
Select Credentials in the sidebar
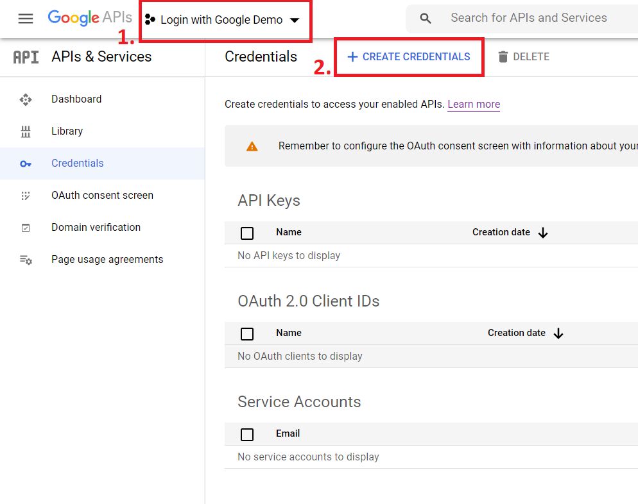click(x=102, y=164)
